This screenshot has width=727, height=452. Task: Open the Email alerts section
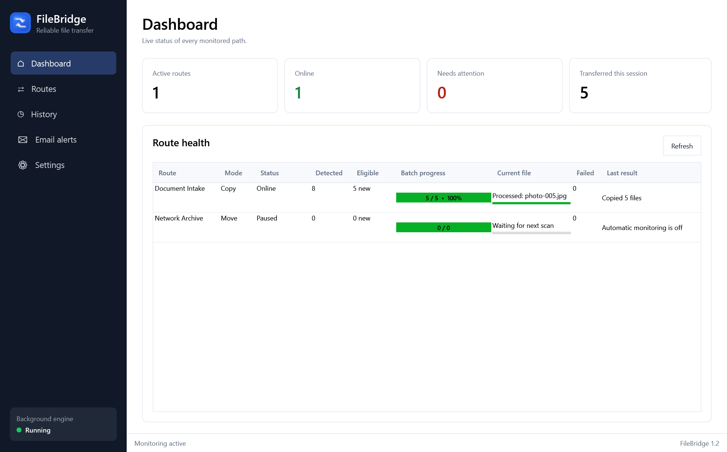pyautogui.click(x=64, y=140)
